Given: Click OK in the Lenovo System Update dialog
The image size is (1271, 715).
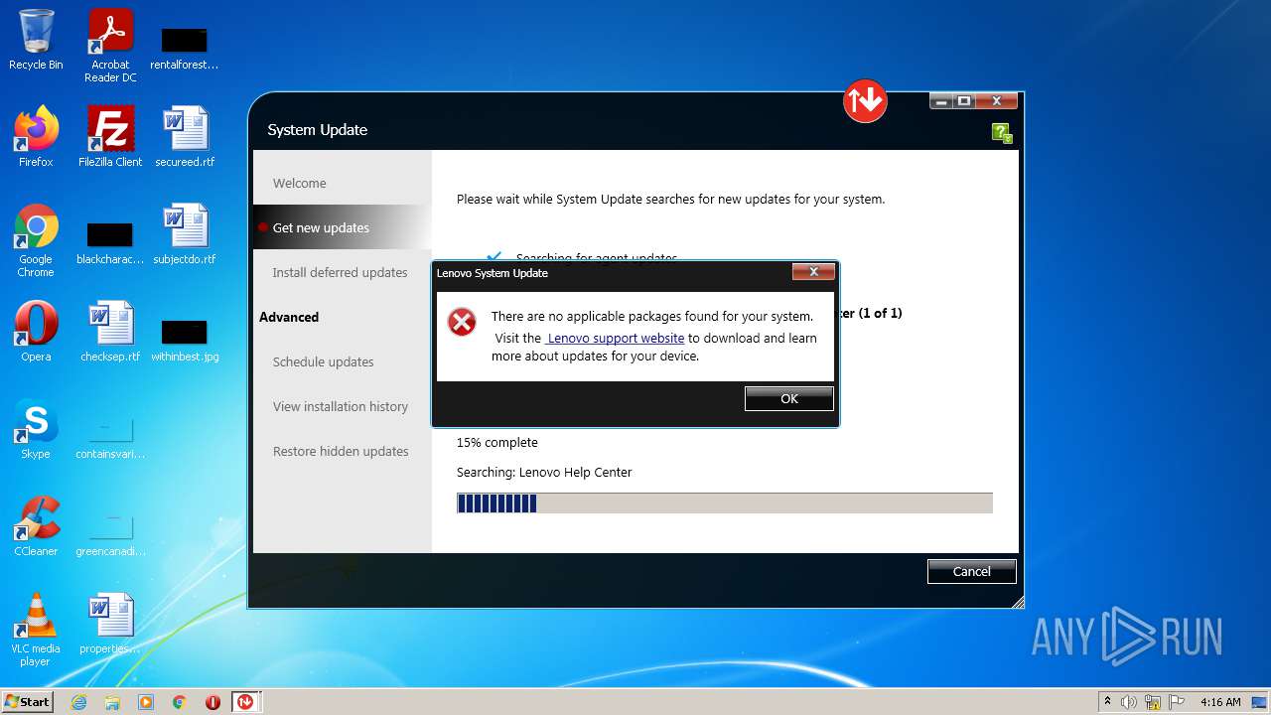Looking at the screenshot, I should [x=789, y=398].
